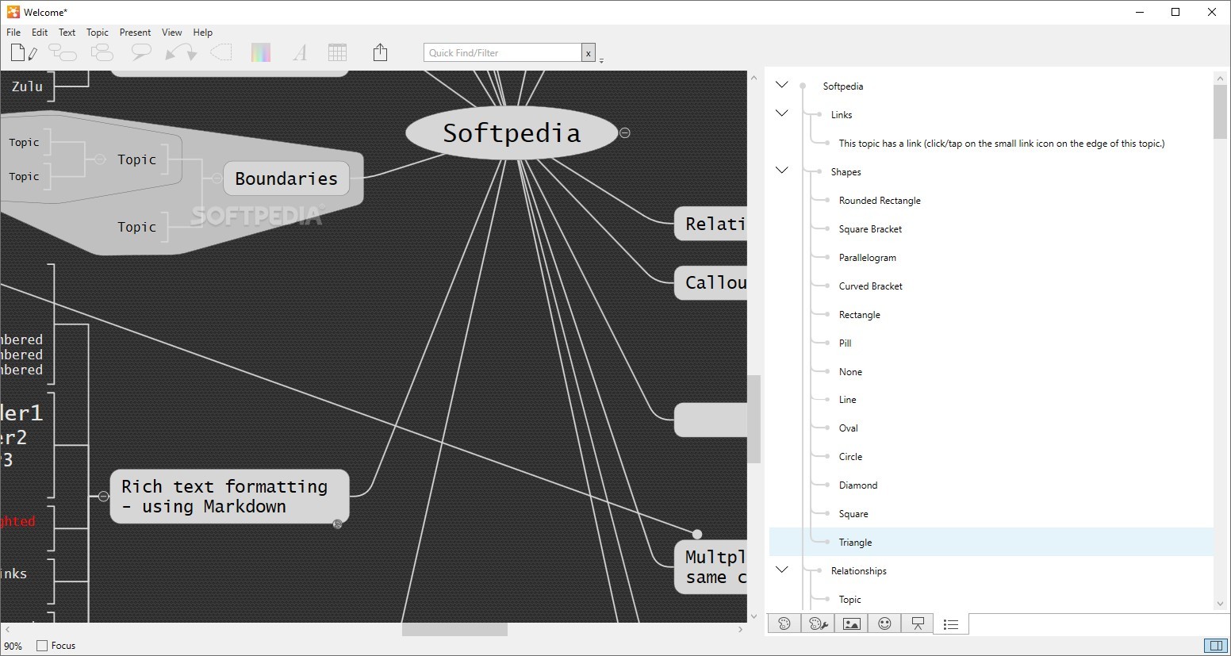This screenshot has height=656, width=1231.
Task: Open the Help menu
Action: point(203,33)
